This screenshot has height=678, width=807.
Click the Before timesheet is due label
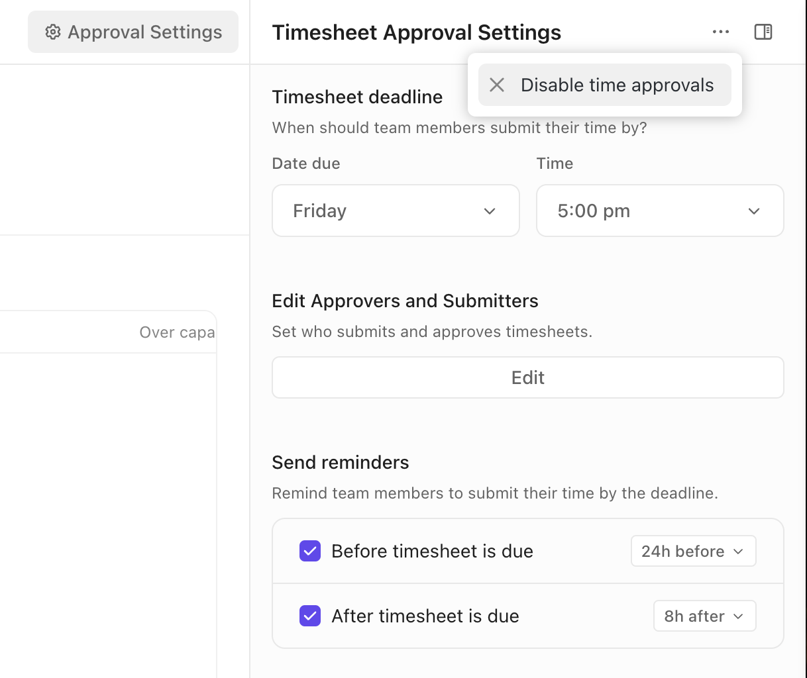tap(432, 551)
